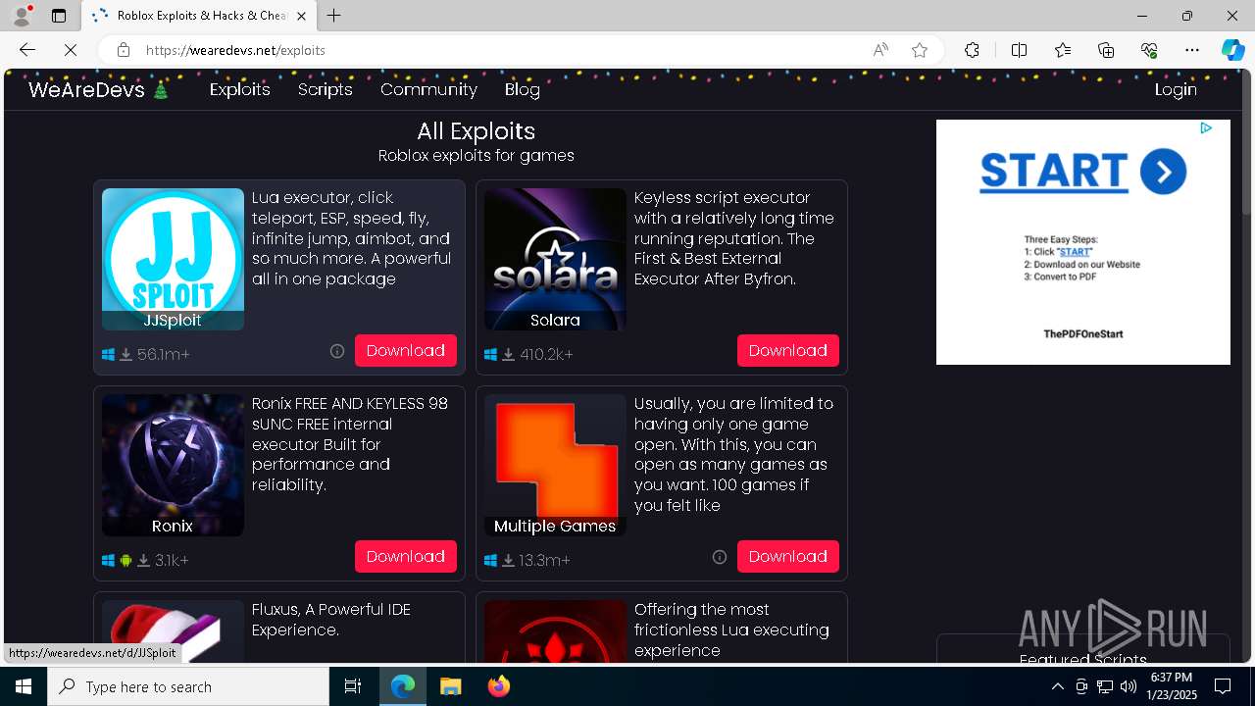The height and width of the screenshot is (706, 1255).
Task: Click the Edge icon in taskbar
Action: pyautogui.click(x=403, y=686)
